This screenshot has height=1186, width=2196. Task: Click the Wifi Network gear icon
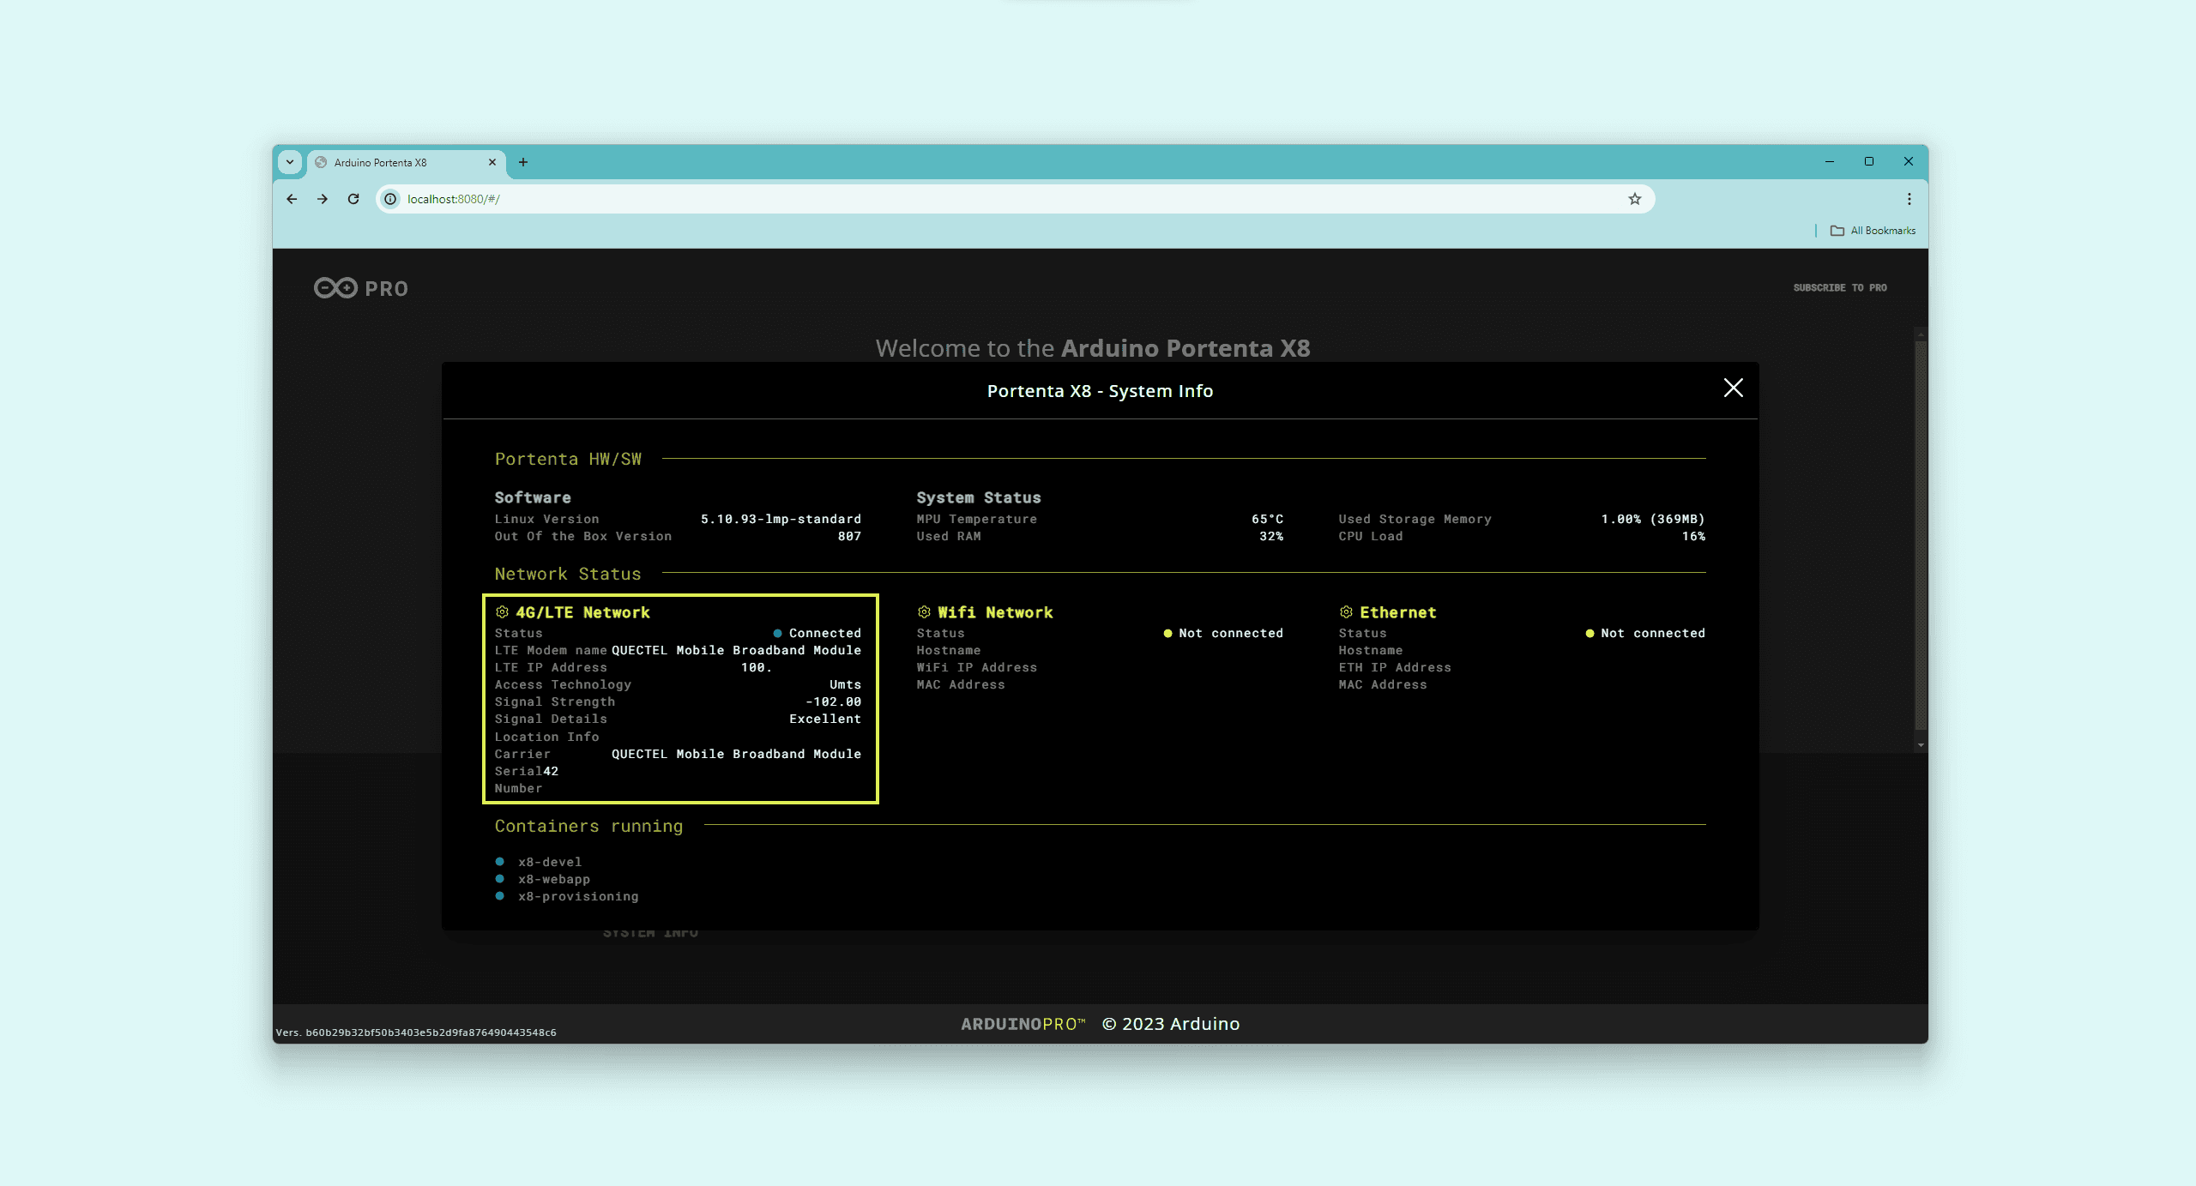coord(924,612)
